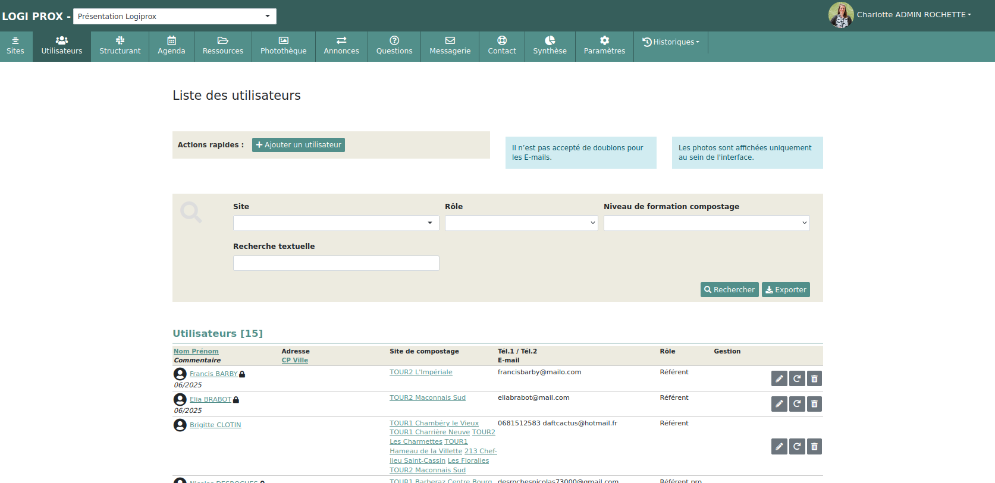Screen dimensions: 995x483
Task: Edit Brigitte CLOTIN with pencil icon
Action: tap(779, 446)
